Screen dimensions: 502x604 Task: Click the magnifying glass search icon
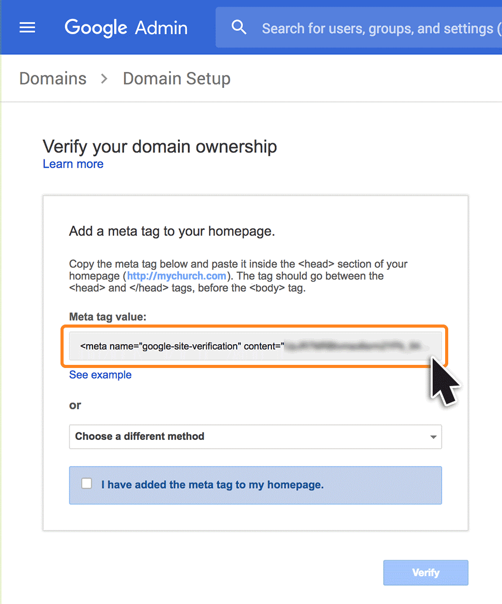(x=239, y=27)
